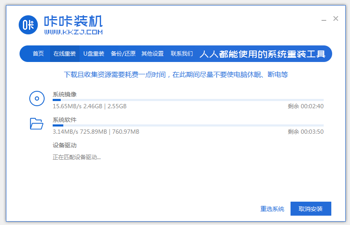The image size is (350, 225).
Task: Click the 重选系统 link
Action: coord(272,209)
